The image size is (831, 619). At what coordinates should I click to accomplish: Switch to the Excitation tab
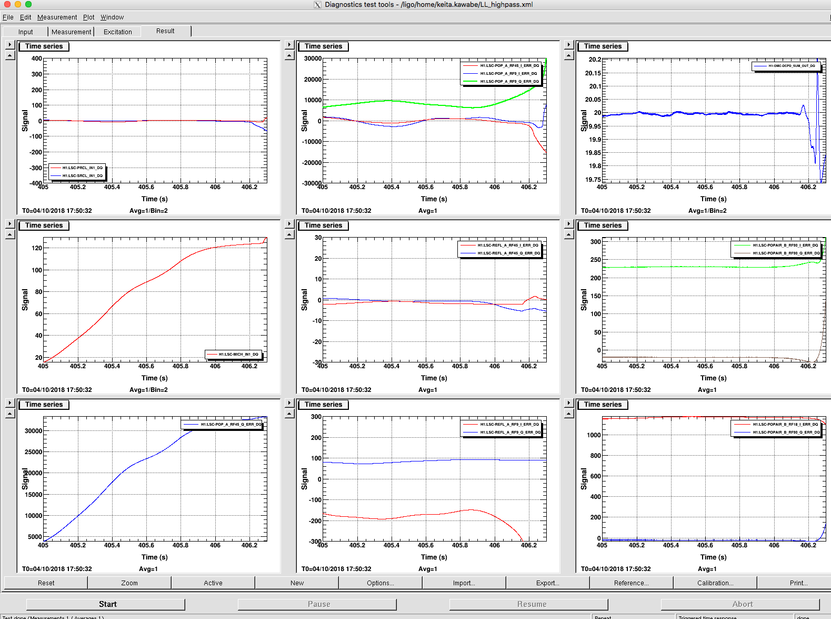coord(118,32)
